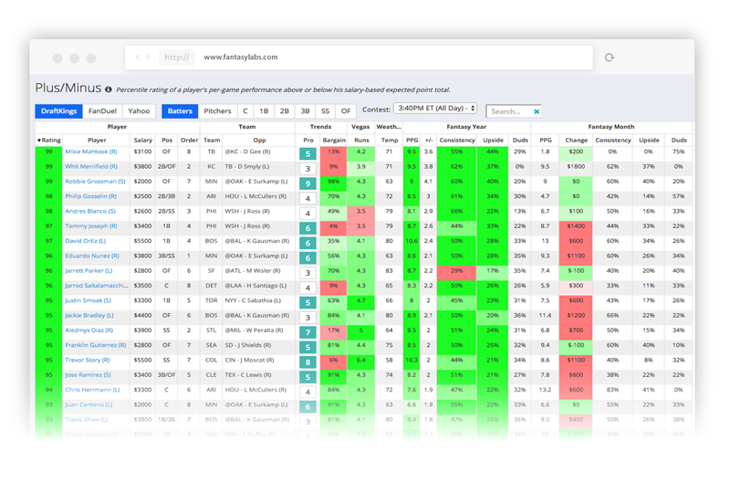Go forward with browser forward arrow
This screenshot has height=482, width=730.
[x=148, y=58]
